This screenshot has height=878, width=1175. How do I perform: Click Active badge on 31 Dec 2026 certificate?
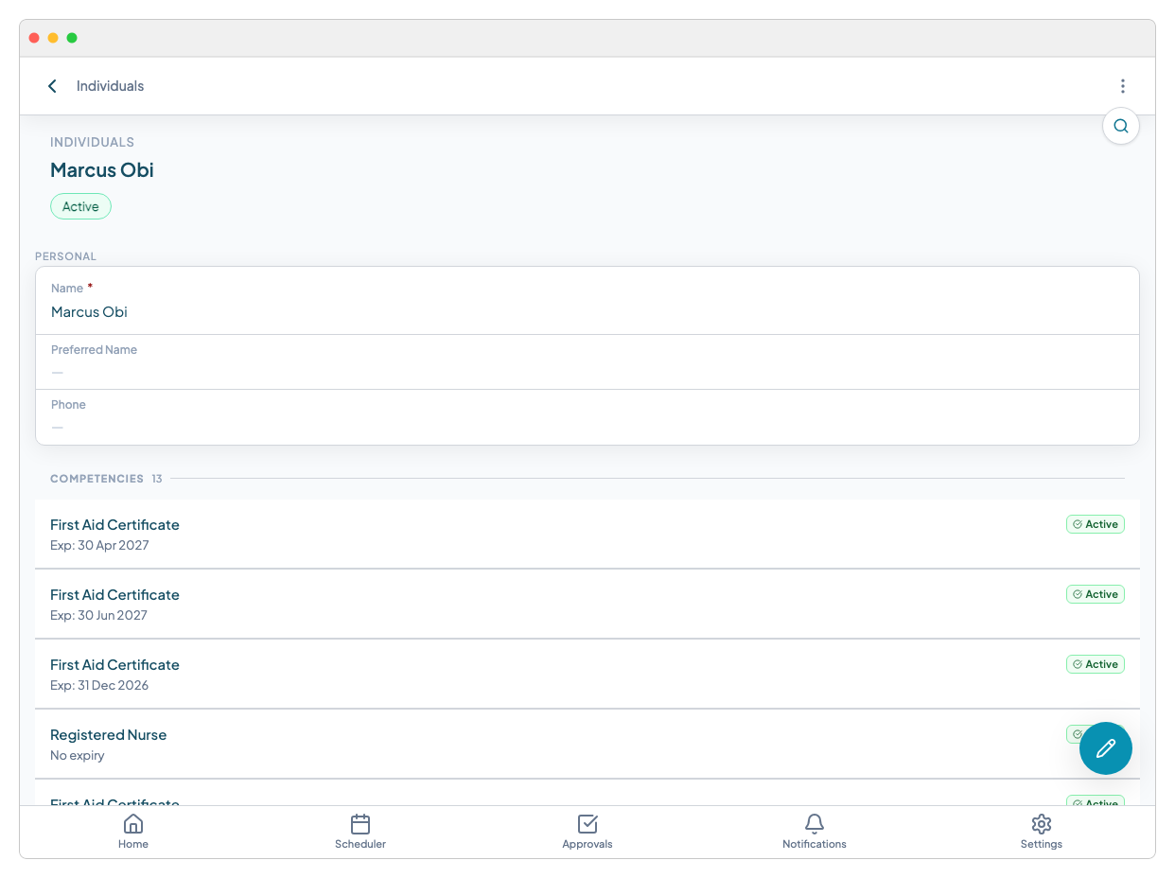1095,664
